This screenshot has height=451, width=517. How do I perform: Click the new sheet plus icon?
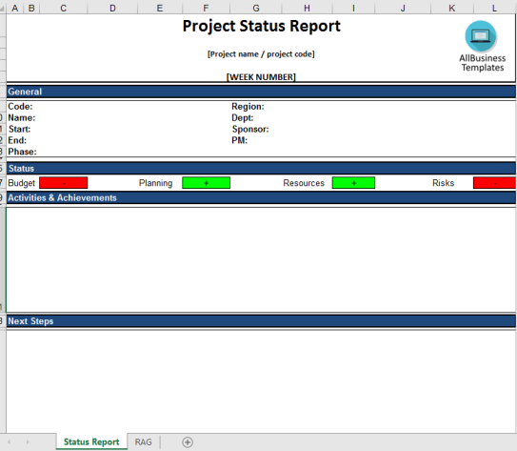188,442
